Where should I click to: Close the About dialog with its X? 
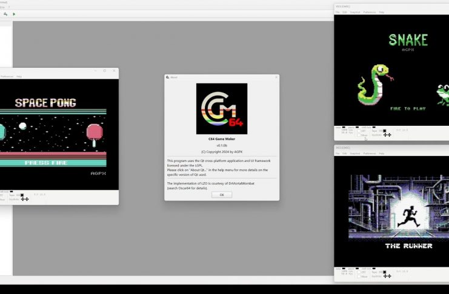[x=276, y=77]
